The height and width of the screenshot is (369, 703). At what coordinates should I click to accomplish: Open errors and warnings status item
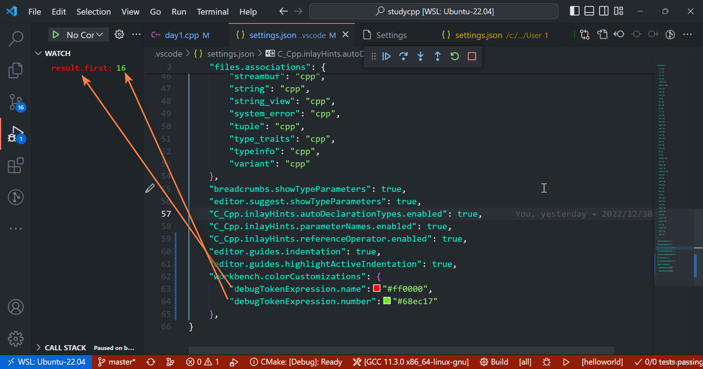tap(202, 362)
